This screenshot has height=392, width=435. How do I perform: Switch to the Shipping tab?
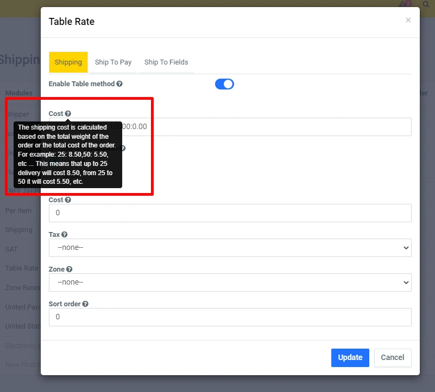point(68,62)
